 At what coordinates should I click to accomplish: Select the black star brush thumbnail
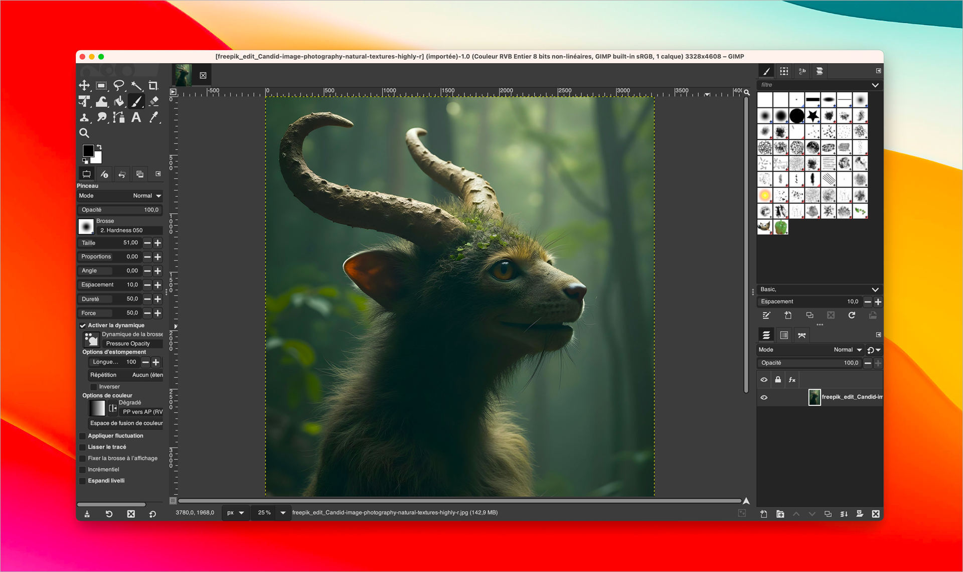[x=813, y=116]
